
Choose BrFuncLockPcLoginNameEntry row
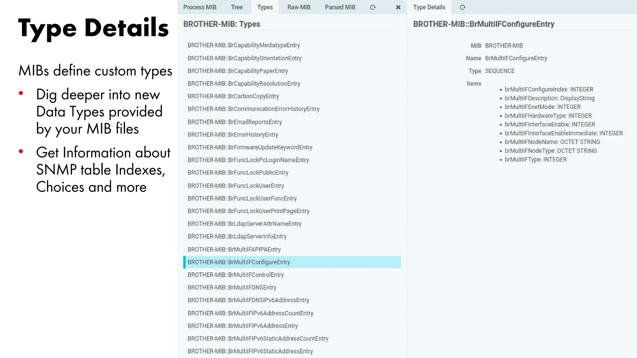(x=292, y=160)
